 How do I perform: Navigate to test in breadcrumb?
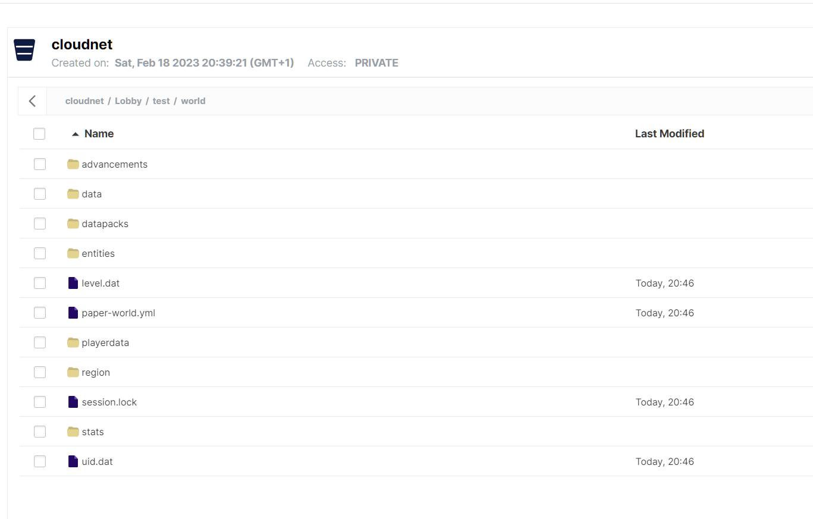pyautogui.click(x=161, y=101)
